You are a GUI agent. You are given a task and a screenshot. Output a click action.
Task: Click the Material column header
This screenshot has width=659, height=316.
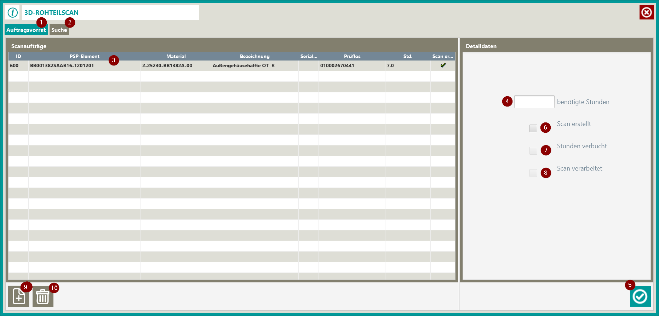(x=176, y=56)
